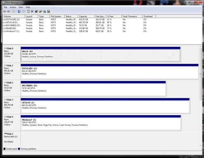
Task: Select the DATALABS (G:) volume name in list
Action: (13, 20)
